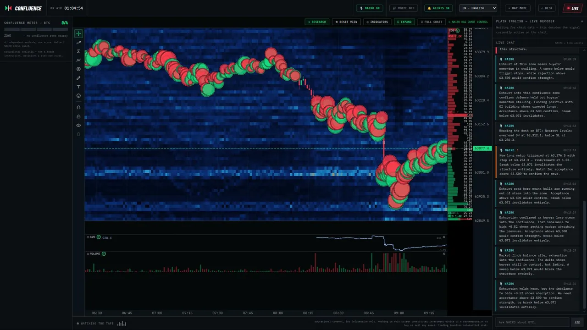Click the Confluence logo

[x=23, y=8]
